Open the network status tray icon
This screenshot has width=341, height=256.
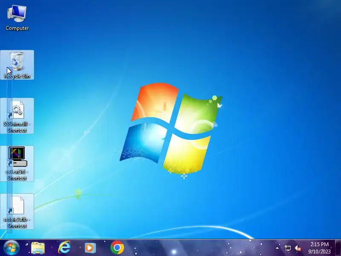point(287,248)
